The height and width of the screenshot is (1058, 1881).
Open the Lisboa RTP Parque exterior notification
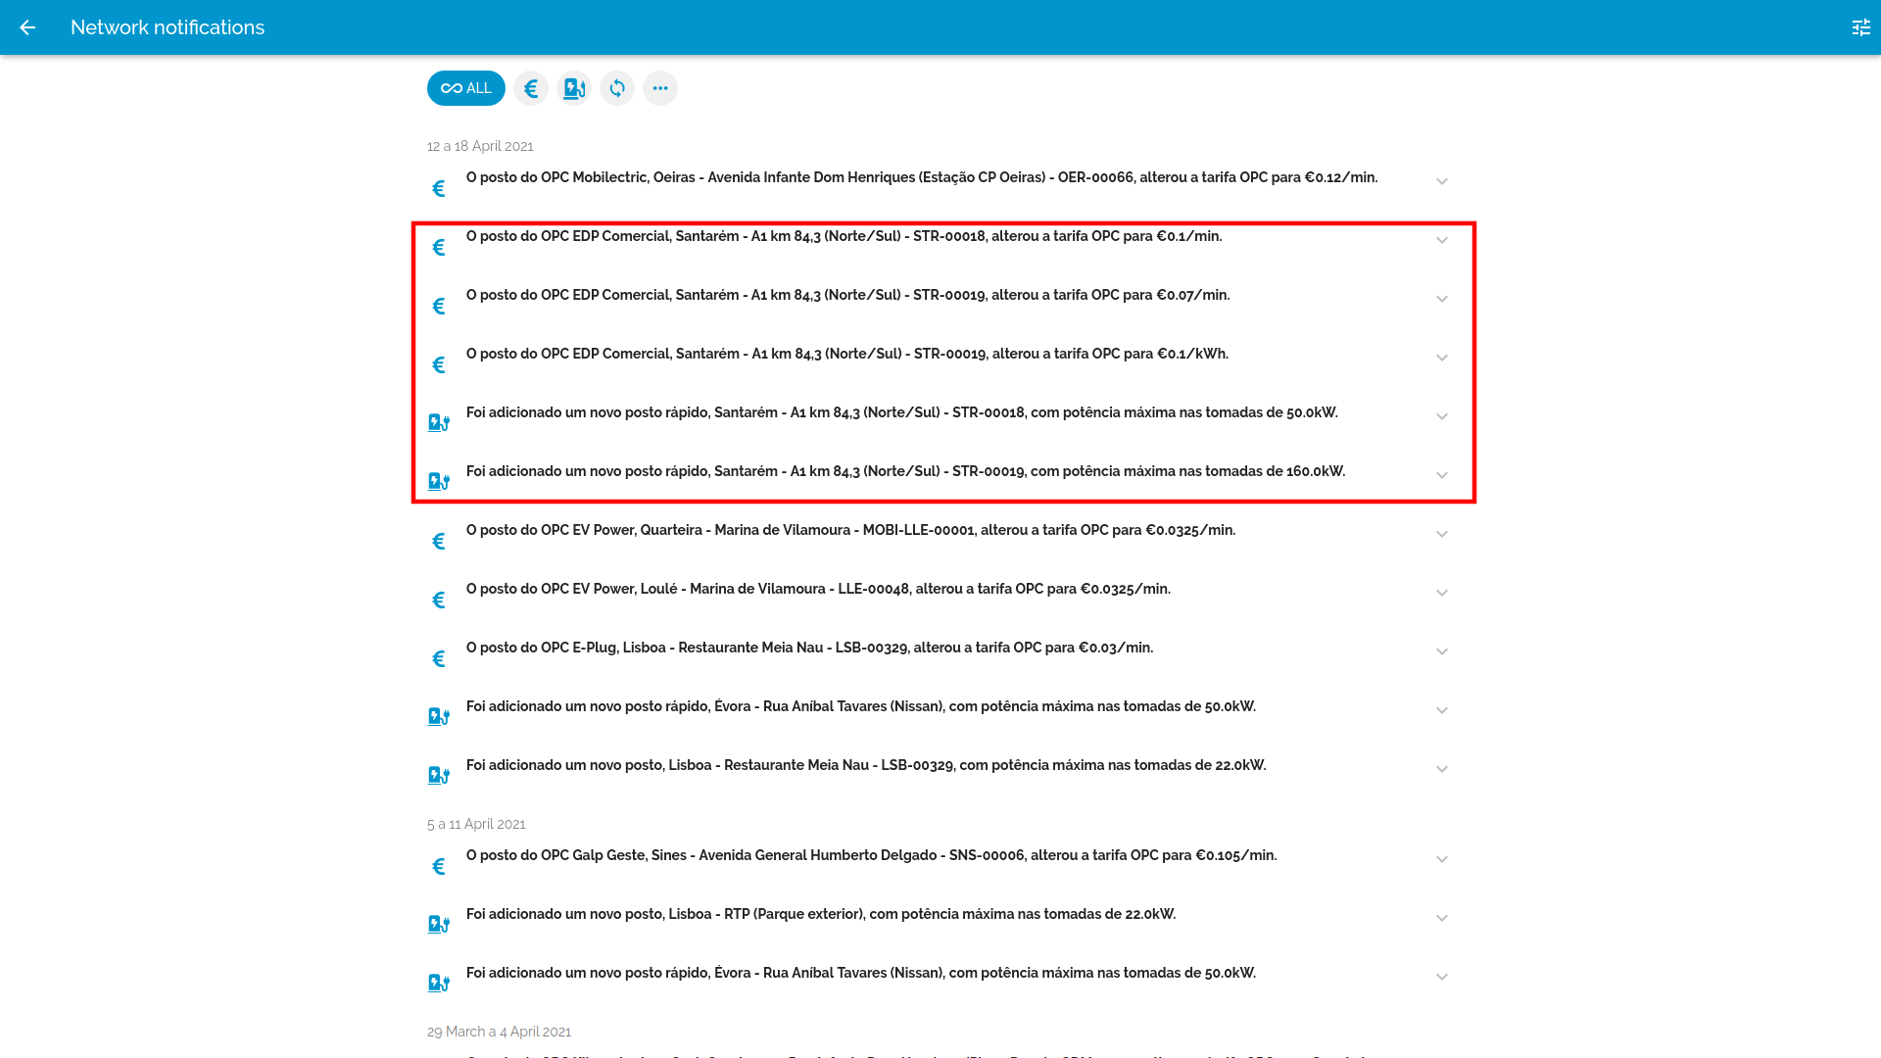(820, 914)
